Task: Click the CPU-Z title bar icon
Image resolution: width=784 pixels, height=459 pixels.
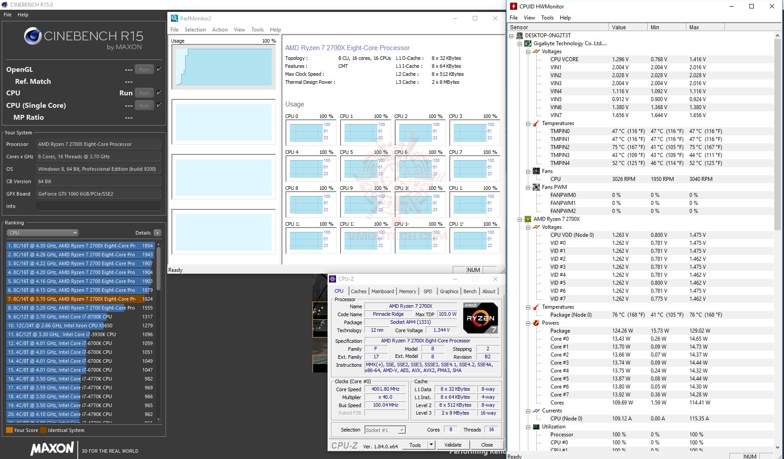Action: coord(333,279)
